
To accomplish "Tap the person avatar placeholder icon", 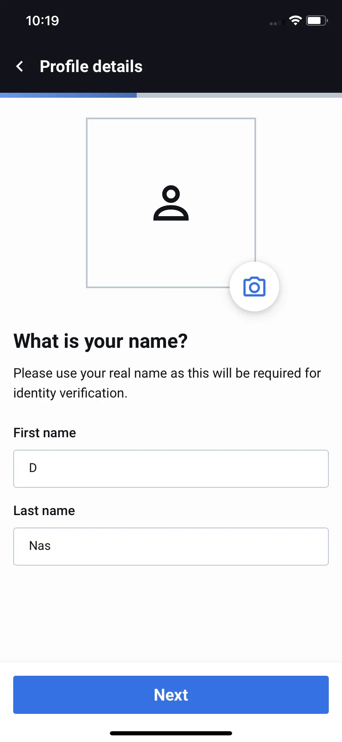I will pos(171,203).
